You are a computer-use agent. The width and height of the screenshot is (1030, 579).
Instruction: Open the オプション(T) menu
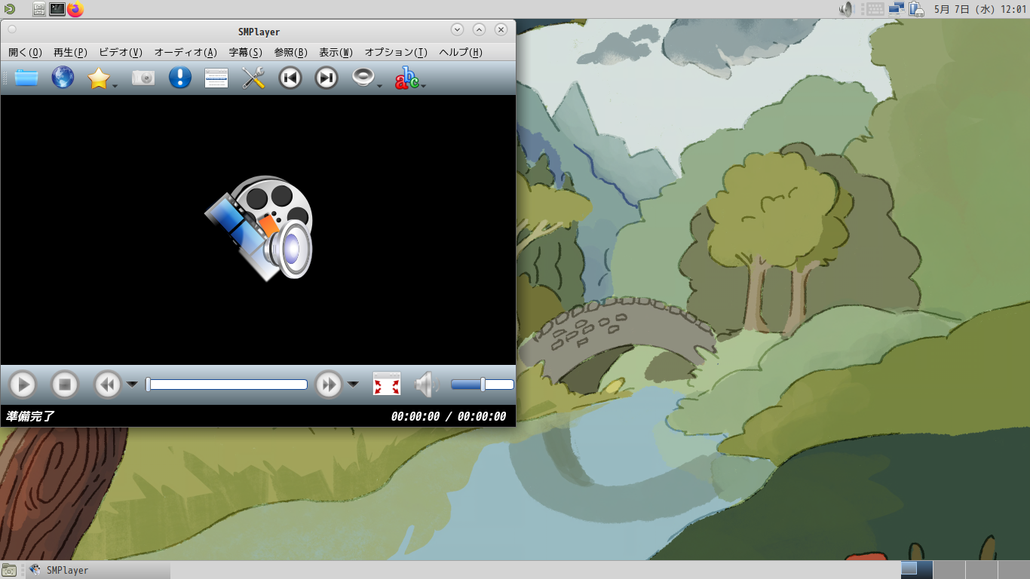coord(396,52)
